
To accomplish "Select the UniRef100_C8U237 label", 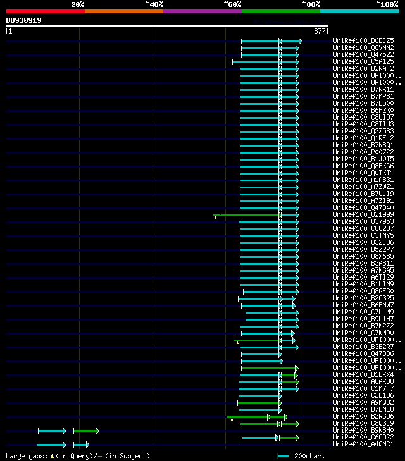I will pyautogui.click(x=363, y=228).
